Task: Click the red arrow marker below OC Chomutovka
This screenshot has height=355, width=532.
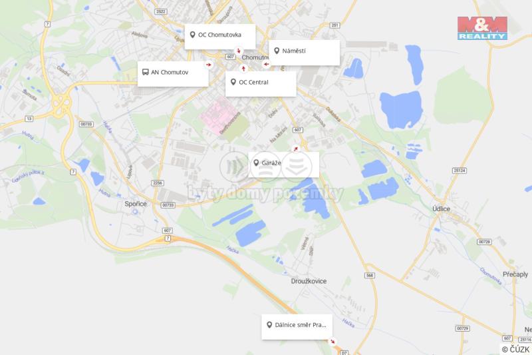Action: (x=239, y=51)
